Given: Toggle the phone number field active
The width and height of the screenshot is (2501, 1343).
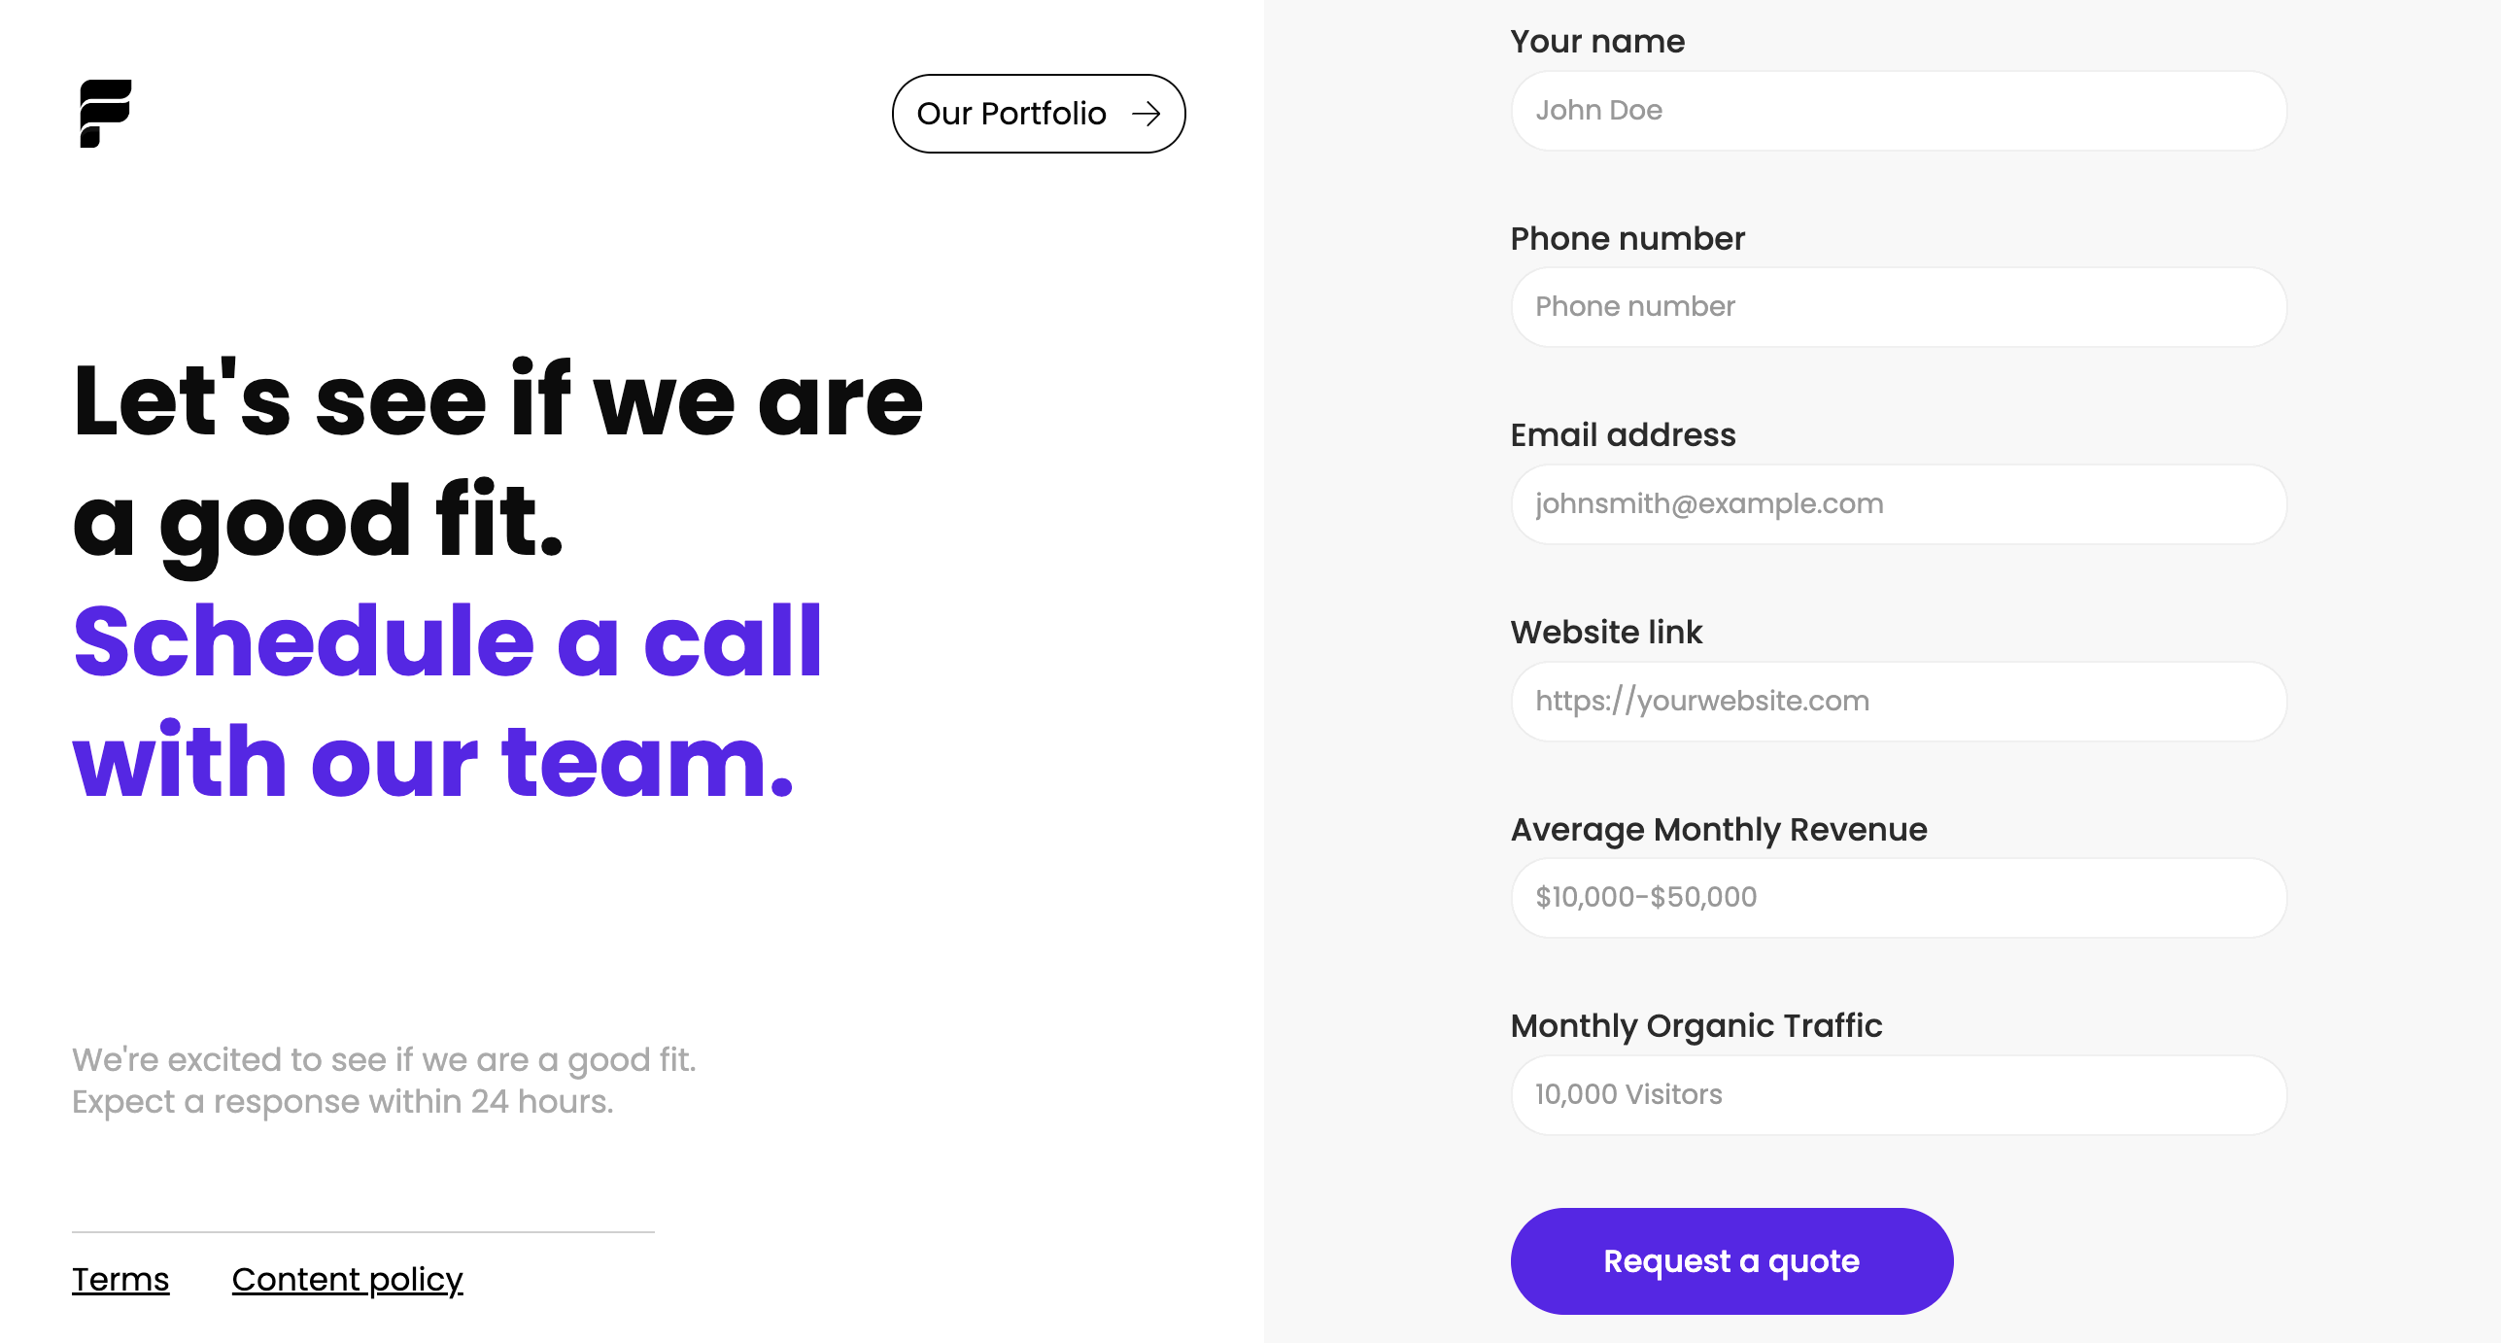Looking at the screenshot, I should (1899, 306).
